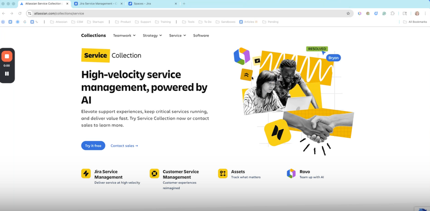Click the Google G bookmark icon
The height and width of the screenshot is (211, 430).
pyautogui.click(x=25, y=22)
